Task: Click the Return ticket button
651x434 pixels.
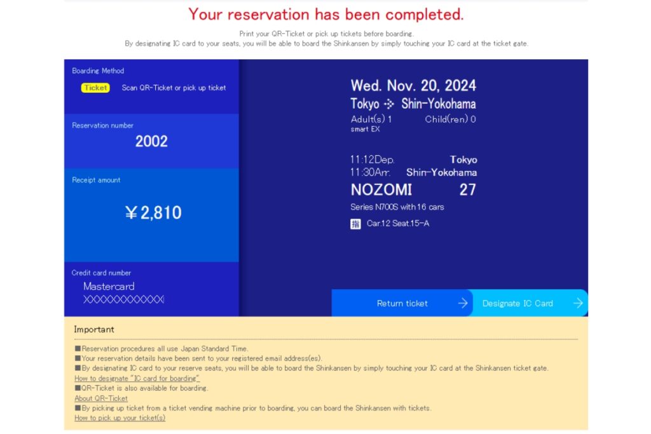Action: point(402,303)
